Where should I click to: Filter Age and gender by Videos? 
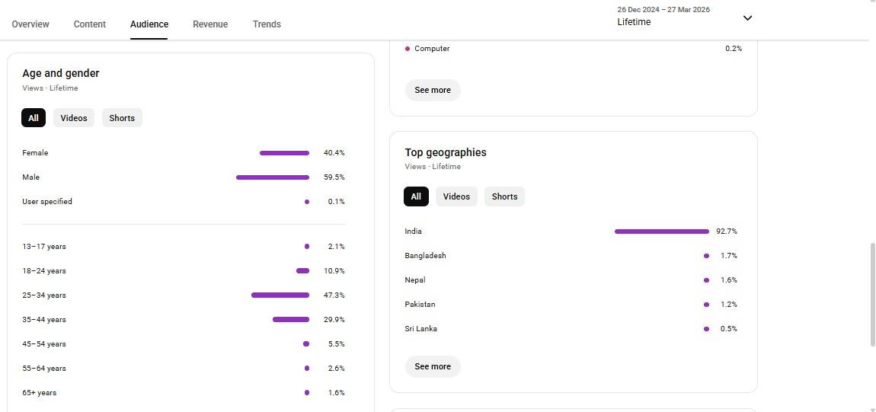click(x=74, y=118)
